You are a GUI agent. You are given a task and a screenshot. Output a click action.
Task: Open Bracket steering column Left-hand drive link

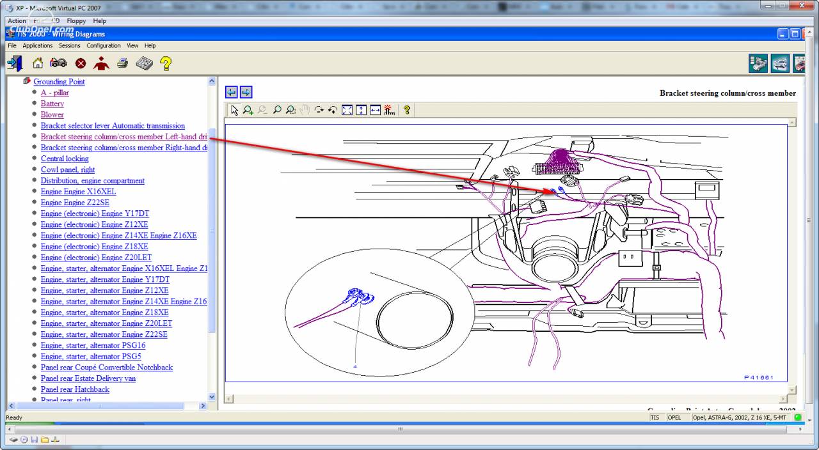click(x=124, y=137)
